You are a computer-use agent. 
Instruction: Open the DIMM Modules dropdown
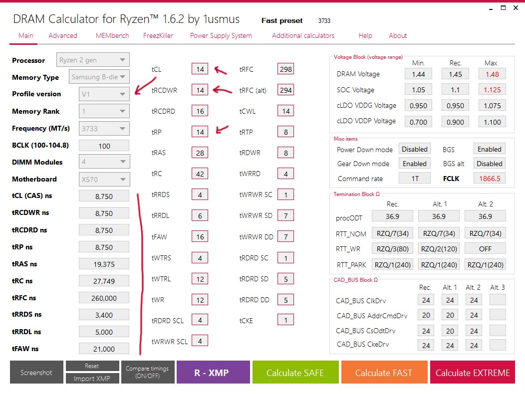click(104, 162)
